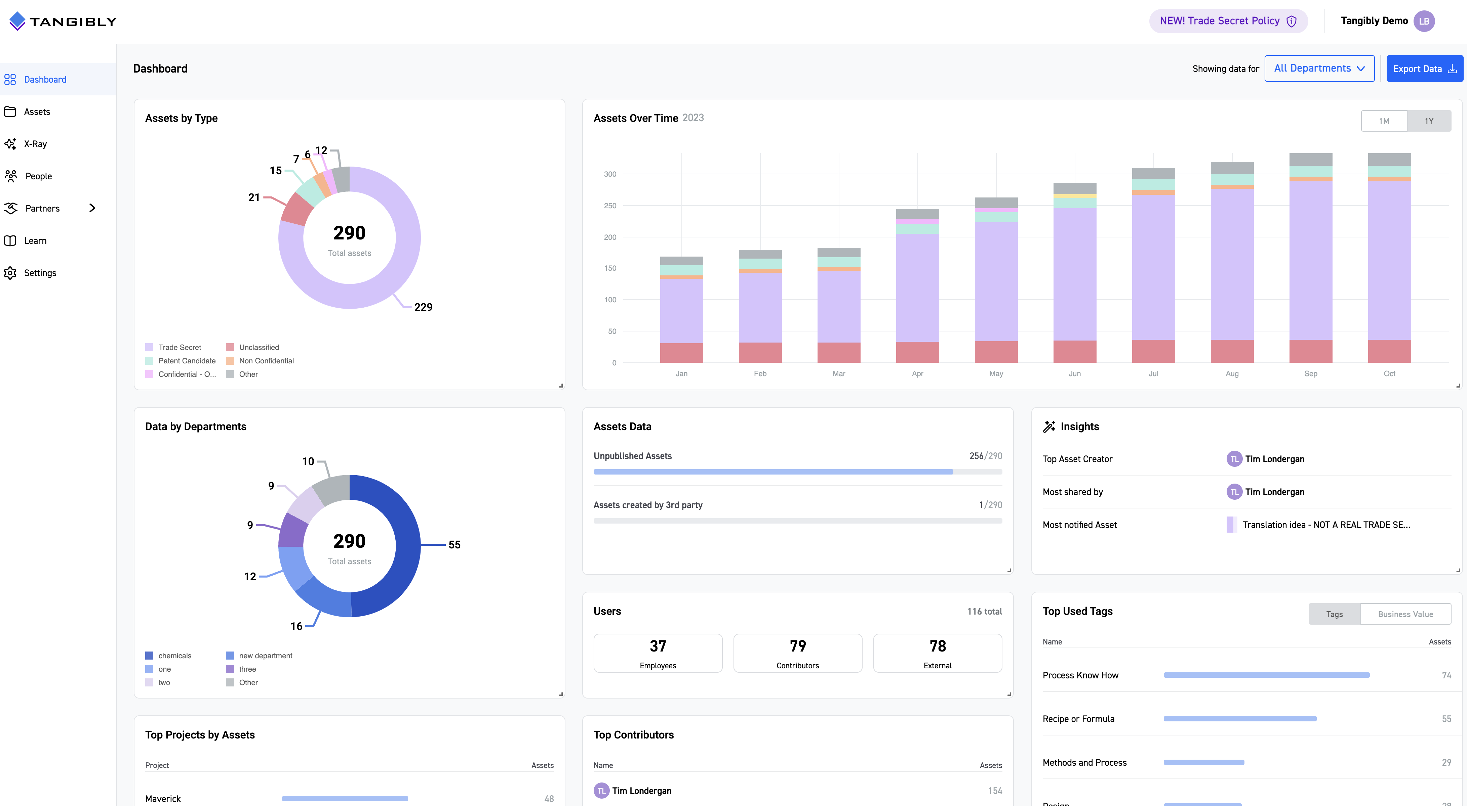Open the Learn section
This screenshot has height=806, width=1467.
(x=58, y=240)
